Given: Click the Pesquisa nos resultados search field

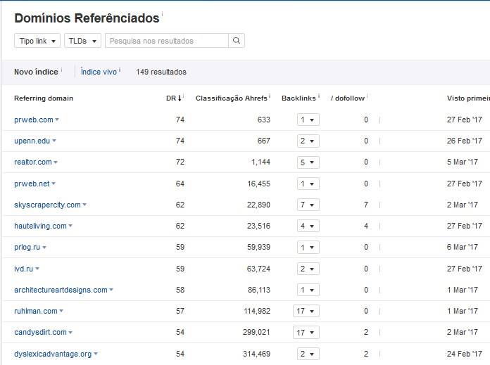Looking at the screenshot, I should [x=166, y=41].
